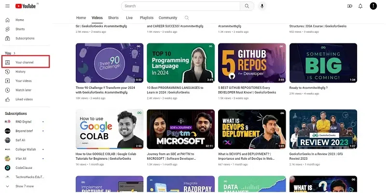The width and height of the screenshot is (386, 193).
Task: Click '667 views • 1 month ago' text
Action: tap(233, 165)
